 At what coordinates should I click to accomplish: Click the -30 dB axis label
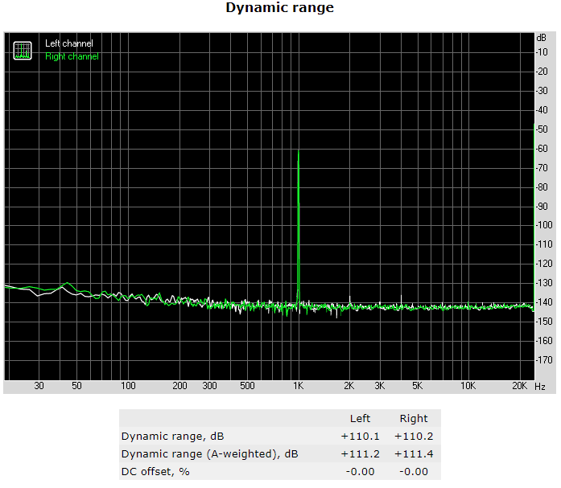coord(542,91)
